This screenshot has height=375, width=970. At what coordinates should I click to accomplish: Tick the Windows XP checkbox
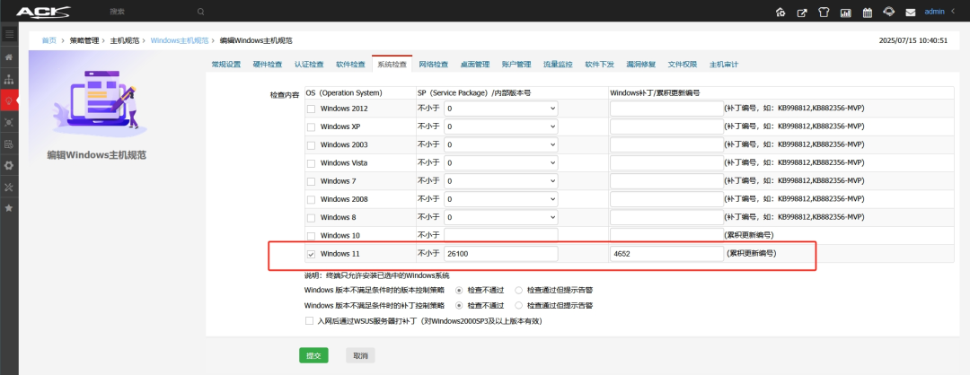click(311, 127)
